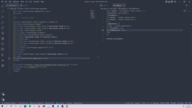Click Live Share in status bar
The width and height of the screenshot is (192, 108).
click(60, 103)
